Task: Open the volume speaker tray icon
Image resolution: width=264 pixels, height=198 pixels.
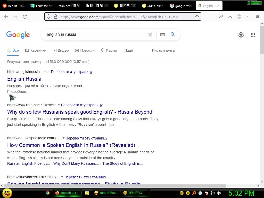Action: pos(219,193)
